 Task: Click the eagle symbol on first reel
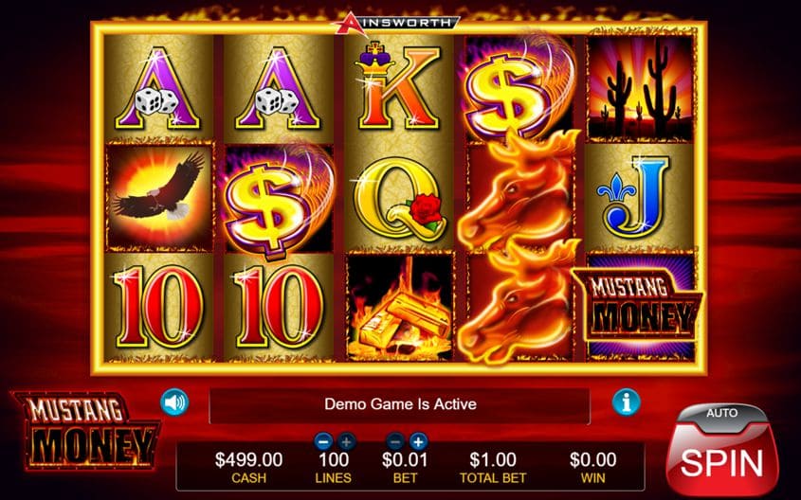(159, 198)
